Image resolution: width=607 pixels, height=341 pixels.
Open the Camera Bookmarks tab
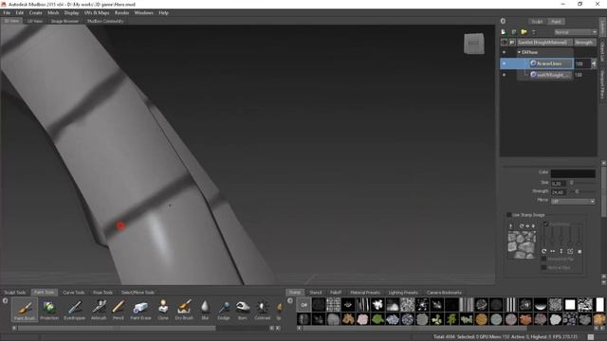444,293
